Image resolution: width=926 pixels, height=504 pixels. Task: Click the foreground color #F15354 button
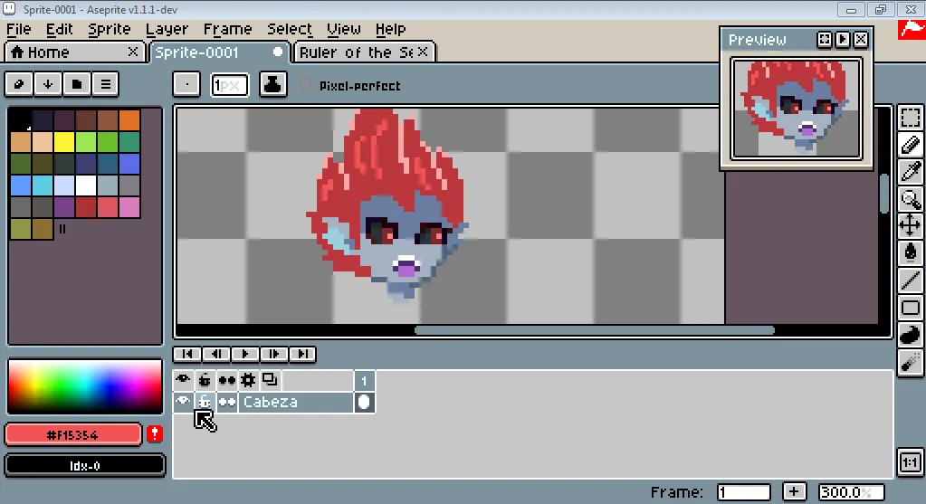click(x=72, y=435)
